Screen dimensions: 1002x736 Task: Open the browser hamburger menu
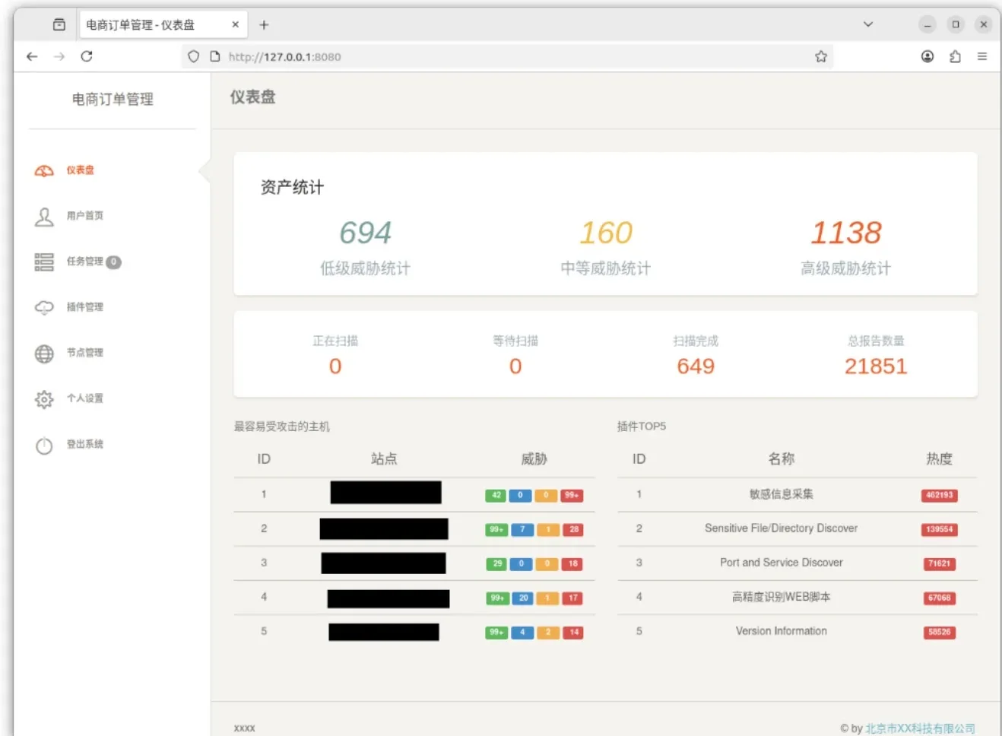tap(982, 56)
